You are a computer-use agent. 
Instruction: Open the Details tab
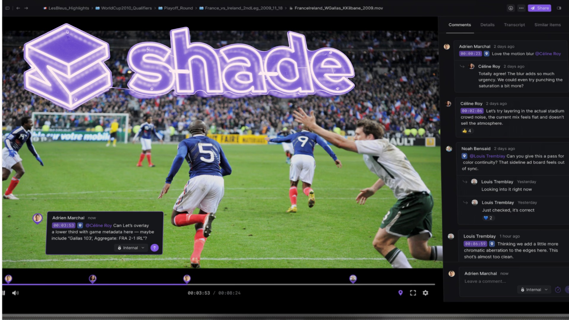pos(487,25)
